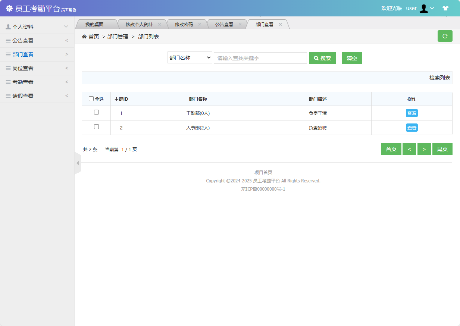460x326 pixels.
Task: Open the user avatar icon top right
Action: tap(424, 8)
